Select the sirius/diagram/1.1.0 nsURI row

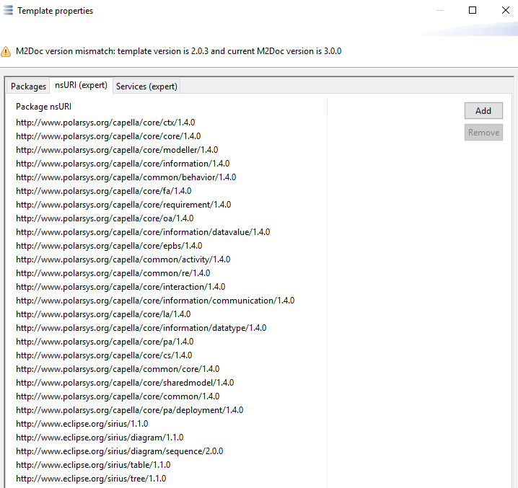pos(100,438)
